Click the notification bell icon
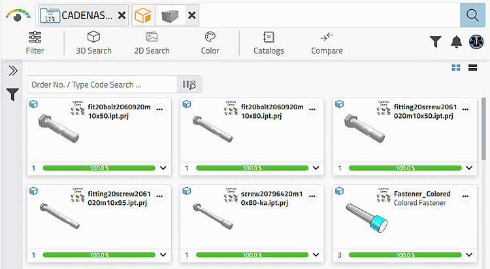Viewport: 490px width, 269px height. 456,42
